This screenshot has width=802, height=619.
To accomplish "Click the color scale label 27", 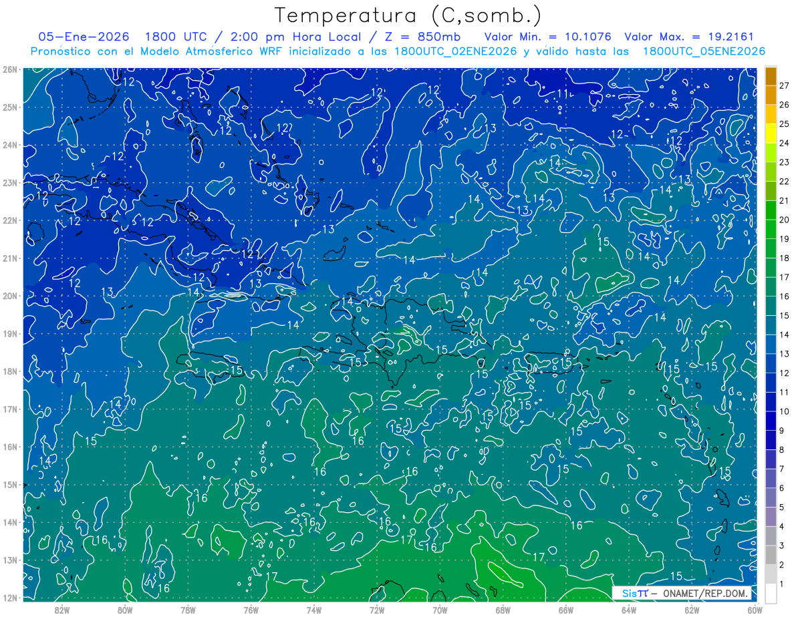I will [785, 85].
